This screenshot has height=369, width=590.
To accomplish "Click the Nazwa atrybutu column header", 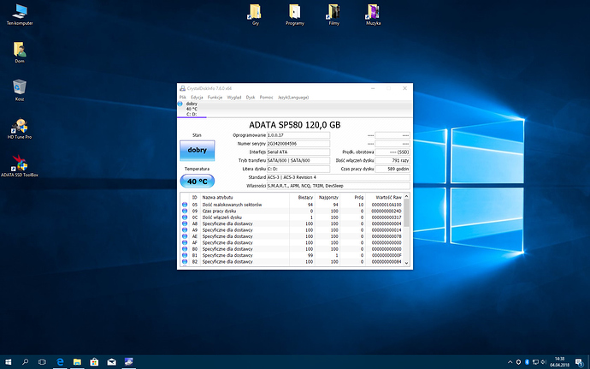I will click(245, 197).
